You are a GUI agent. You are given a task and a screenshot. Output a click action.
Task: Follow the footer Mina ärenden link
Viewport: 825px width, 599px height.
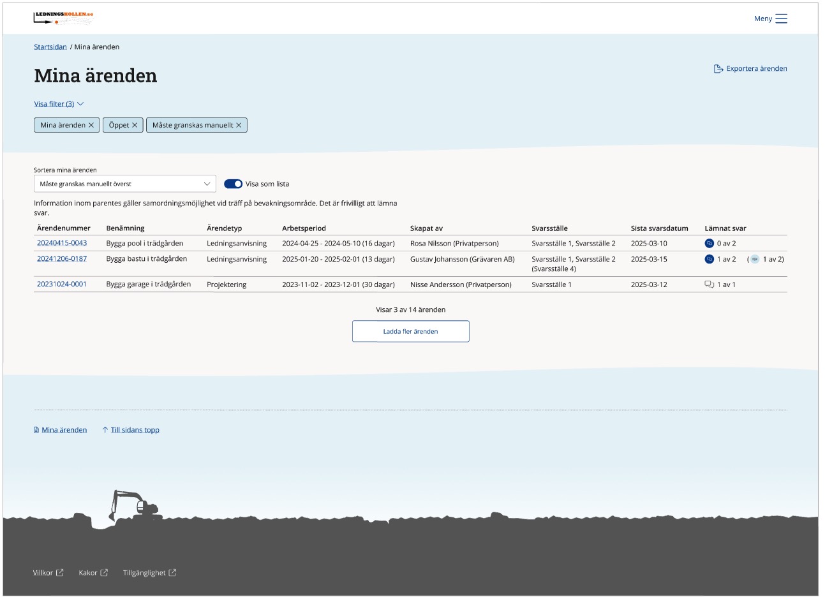point(64,430)
